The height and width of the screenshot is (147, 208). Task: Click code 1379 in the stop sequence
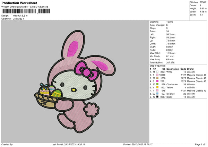coord(183,81)
